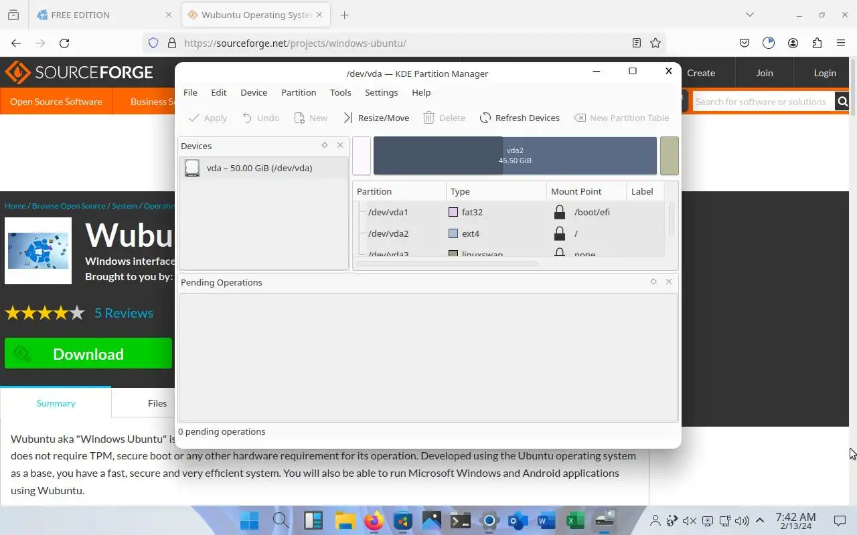Sort by the Type column header
Viewport: 857px width, 535px height.
496,191
